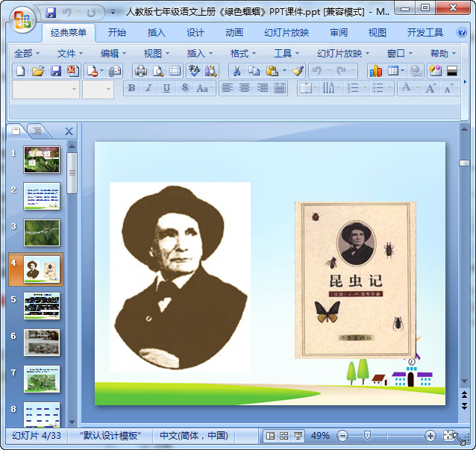This screenshot has height=450, width=476.
Task: Save using quick access toolbar icon
Action: (x=51, y=12)
